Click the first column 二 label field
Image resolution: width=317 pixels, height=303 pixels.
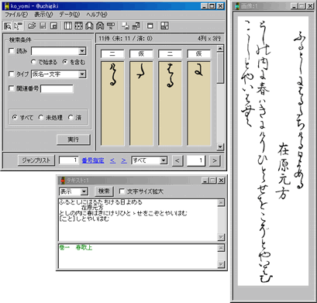coord(112,53)
